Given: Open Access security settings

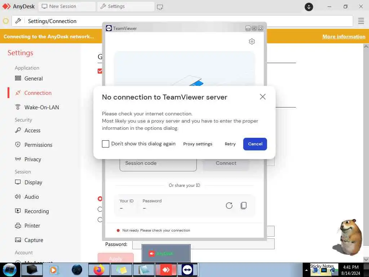Looking at the screenshot, I should click(x=32, y=130).
